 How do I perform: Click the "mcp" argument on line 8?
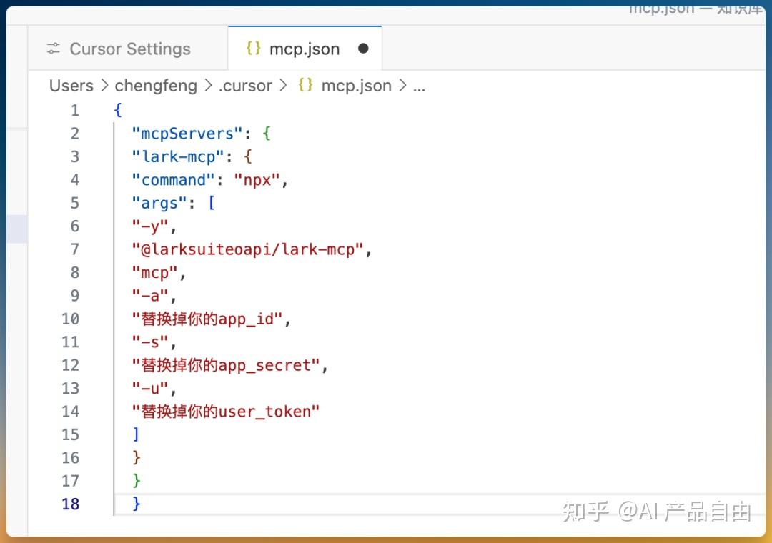(x=154, y=272)
